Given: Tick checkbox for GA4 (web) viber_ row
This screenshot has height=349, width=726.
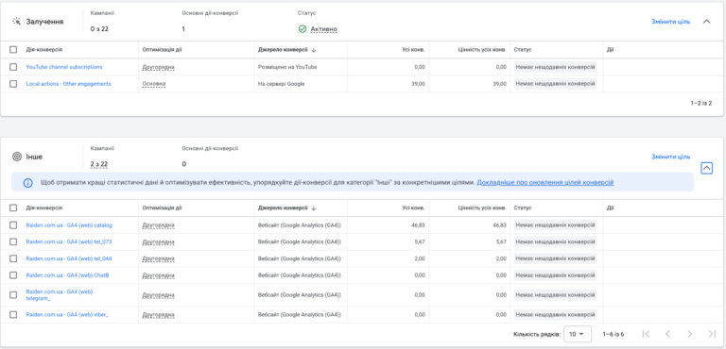Looking at the screenshot, I should (13, 315).
